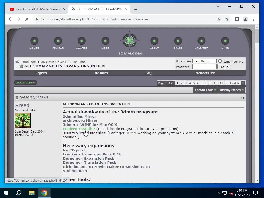
Task: Open the Links navigation orb
Action: click(x=225, y=41)
